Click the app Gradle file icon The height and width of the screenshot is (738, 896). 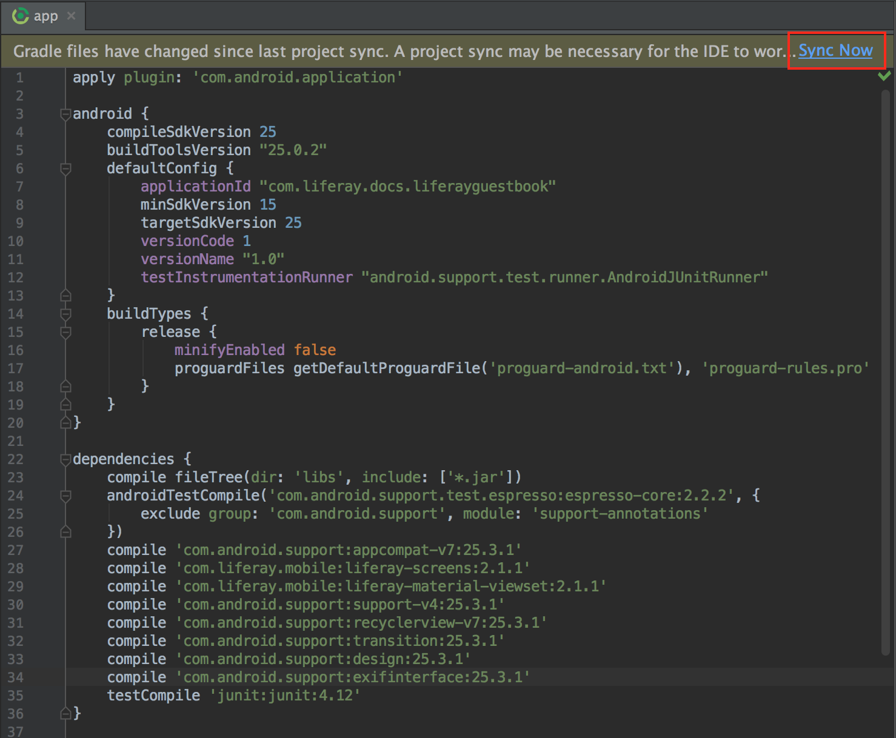click(20, 16)
